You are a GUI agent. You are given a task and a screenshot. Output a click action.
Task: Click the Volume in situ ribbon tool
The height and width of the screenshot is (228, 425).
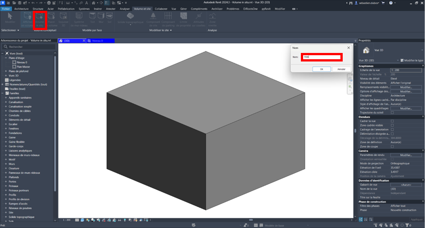point(40,21)
